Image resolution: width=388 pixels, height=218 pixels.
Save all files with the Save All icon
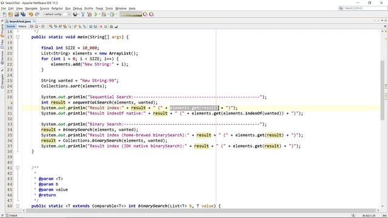[x=23, y=15]
